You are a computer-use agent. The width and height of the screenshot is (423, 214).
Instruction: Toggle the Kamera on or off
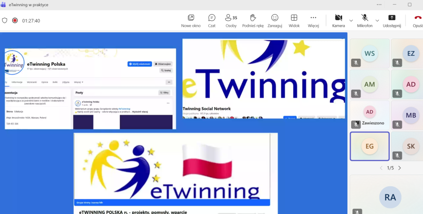pyautogui.click(x=338, y=18)
